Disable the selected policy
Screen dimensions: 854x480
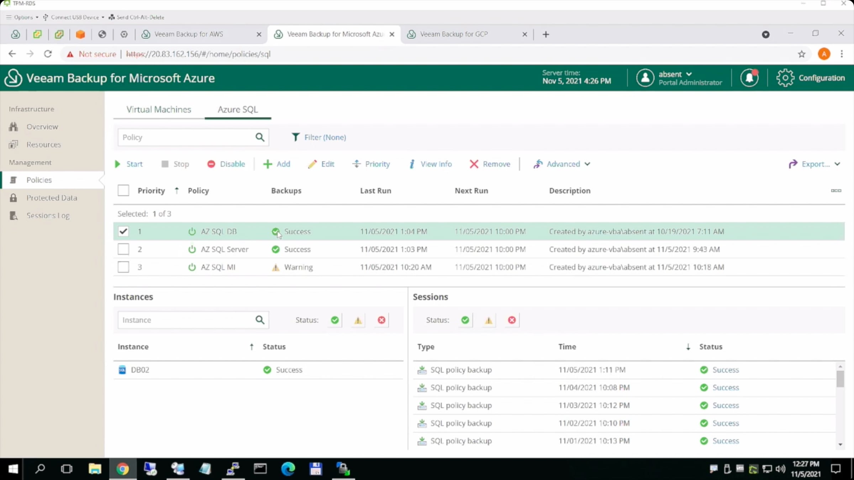[226, 164]
